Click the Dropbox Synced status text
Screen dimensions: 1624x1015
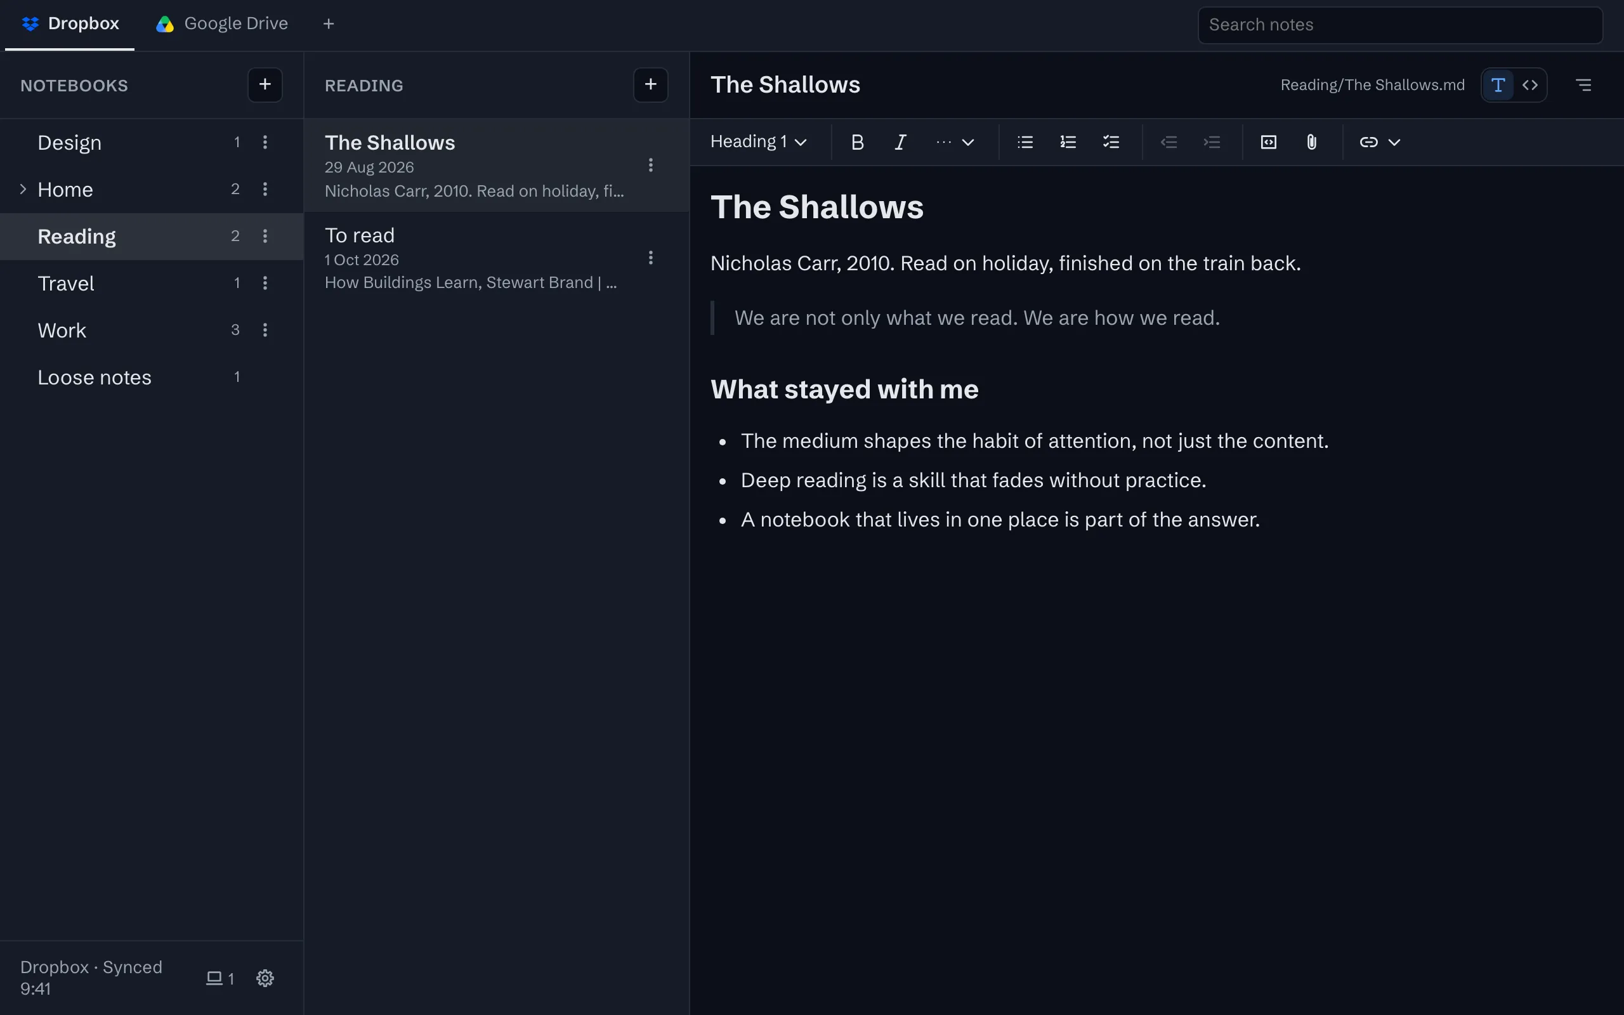(x=91, y=978)
